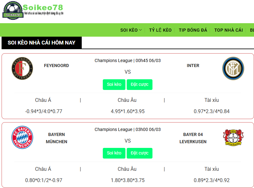Click the INTER team name

[x=193, y=65]
